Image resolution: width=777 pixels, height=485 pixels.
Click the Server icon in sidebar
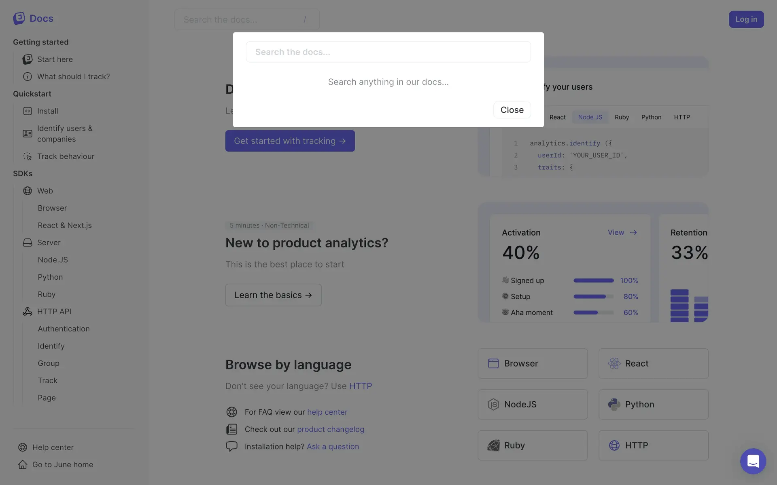coord(28,242)
